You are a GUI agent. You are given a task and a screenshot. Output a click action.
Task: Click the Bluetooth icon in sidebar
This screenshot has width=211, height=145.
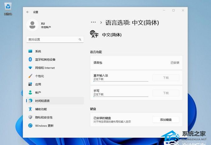coord(30,59)
